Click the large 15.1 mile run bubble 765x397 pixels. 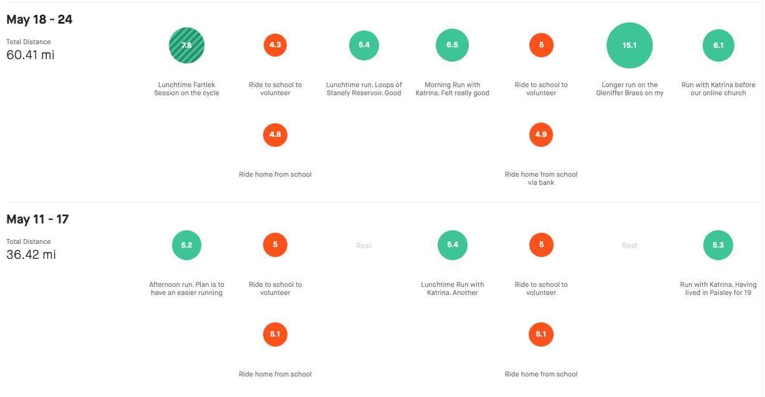click(x=630, y=45)
